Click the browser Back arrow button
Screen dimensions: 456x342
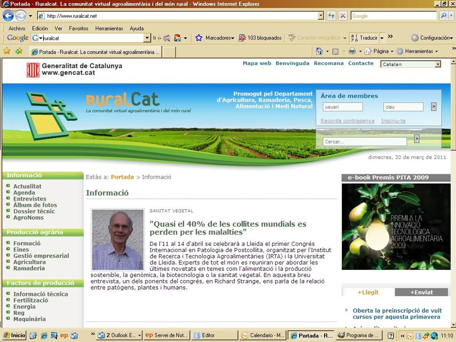pos(8,16)
